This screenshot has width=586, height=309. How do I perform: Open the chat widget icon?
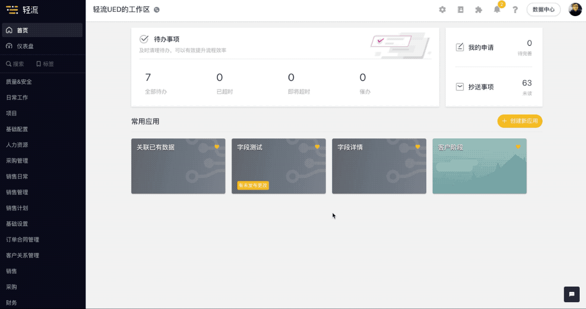click(x=571, y=294)
